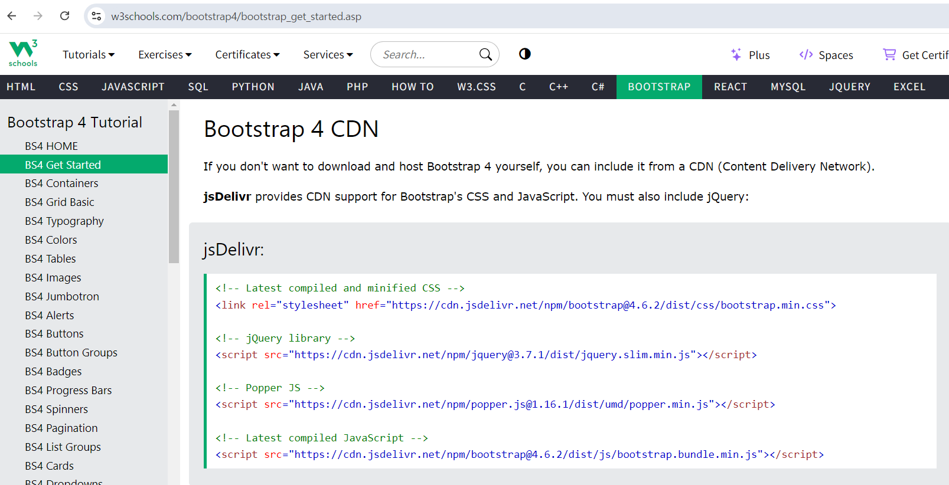Open site information icon in address bar
The width and height of the screenshot is (949, 485).
[x=96, y=16]
